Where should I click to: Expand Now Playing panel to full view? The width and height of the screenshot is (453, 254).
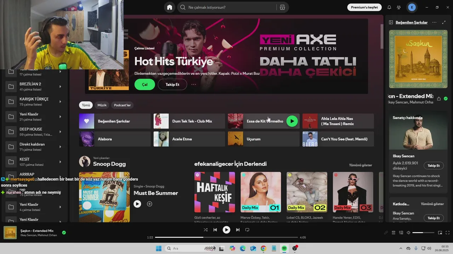[x=444, y=22]
